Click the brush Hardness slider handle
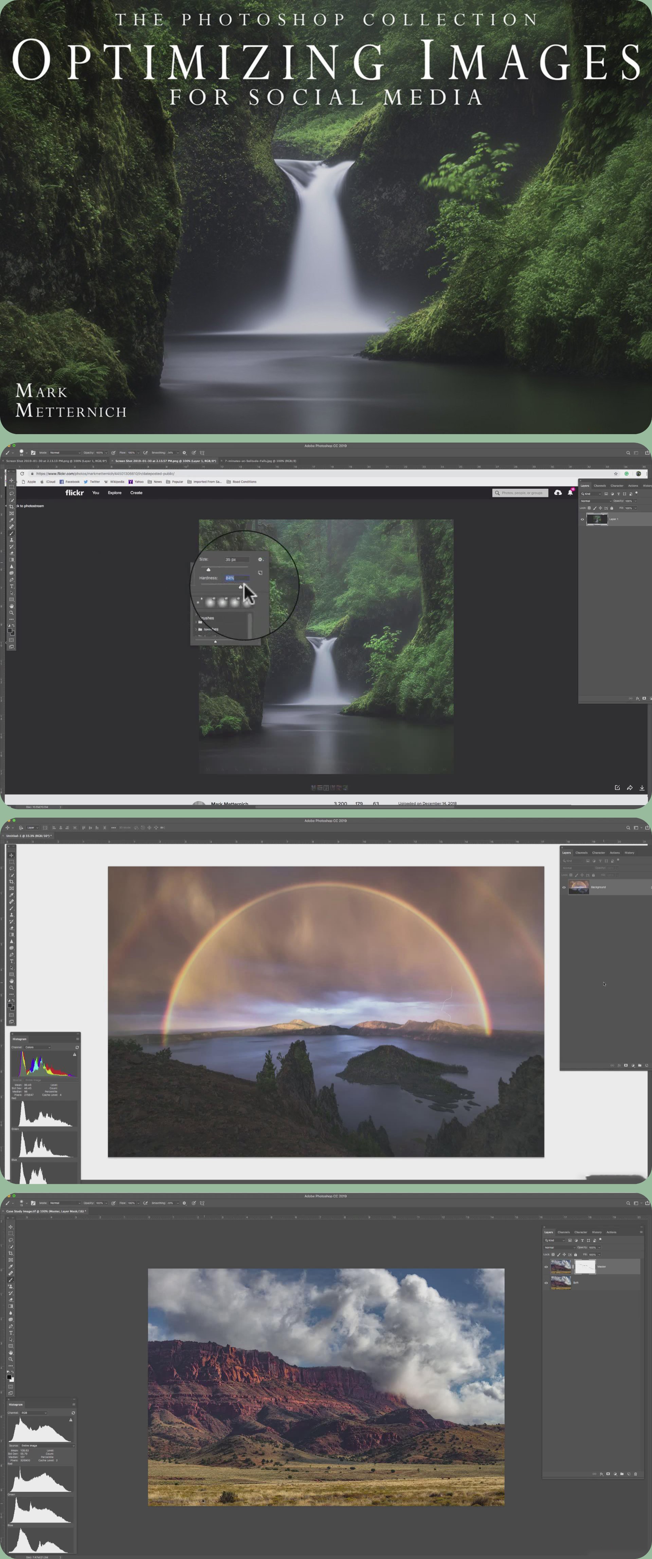 (x=240, y=587)
